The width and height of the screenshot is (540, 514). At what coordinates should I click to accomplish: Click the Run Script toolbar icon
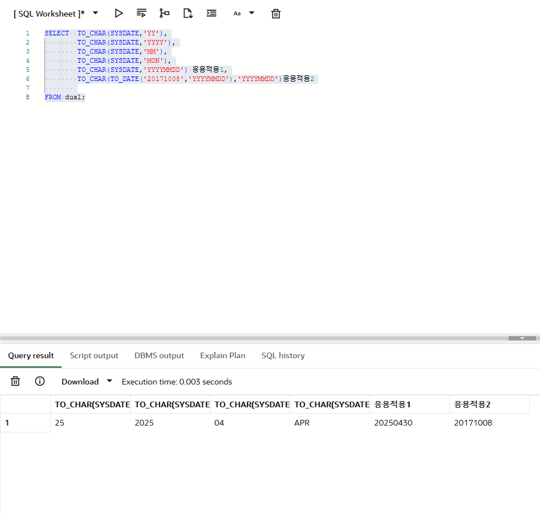coord(141,14)
